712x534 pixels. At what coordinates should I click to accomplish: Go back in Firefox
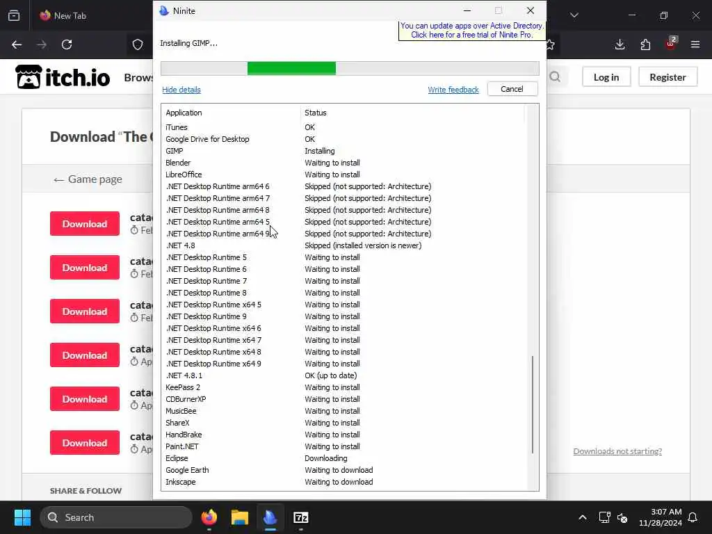(17, 44)
